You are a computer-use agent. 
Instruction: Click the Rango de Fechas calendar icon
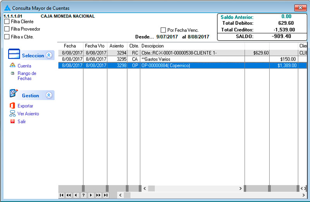(x=12, y=73)
